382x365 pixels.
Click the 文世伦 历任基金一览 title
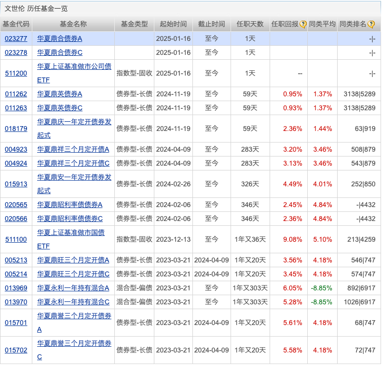click(x=36, y=9)
